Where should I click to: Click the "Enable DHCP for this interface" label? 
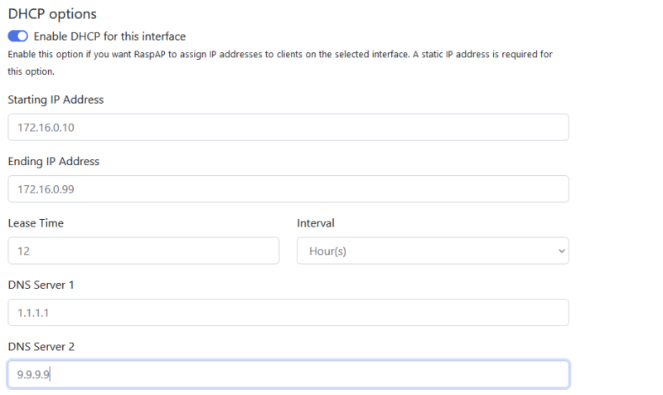tap(109, 37)
